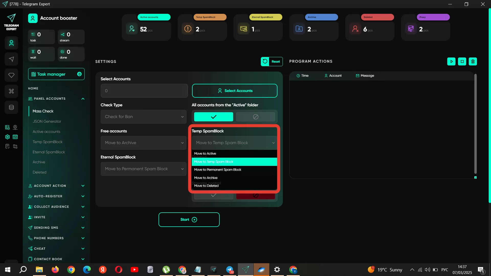491x276 pixels.
Task: Open Mass Check in sidebar
Action: click(x=43, y=111)
